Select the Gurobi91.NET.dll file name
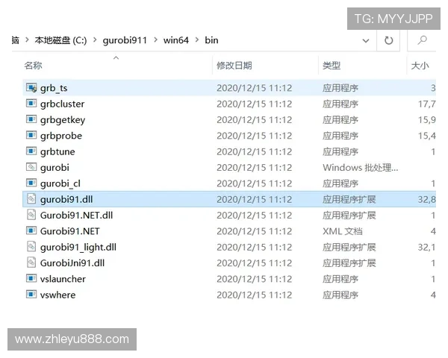Viewport: 448px width, 358px height. pos(76,216)
